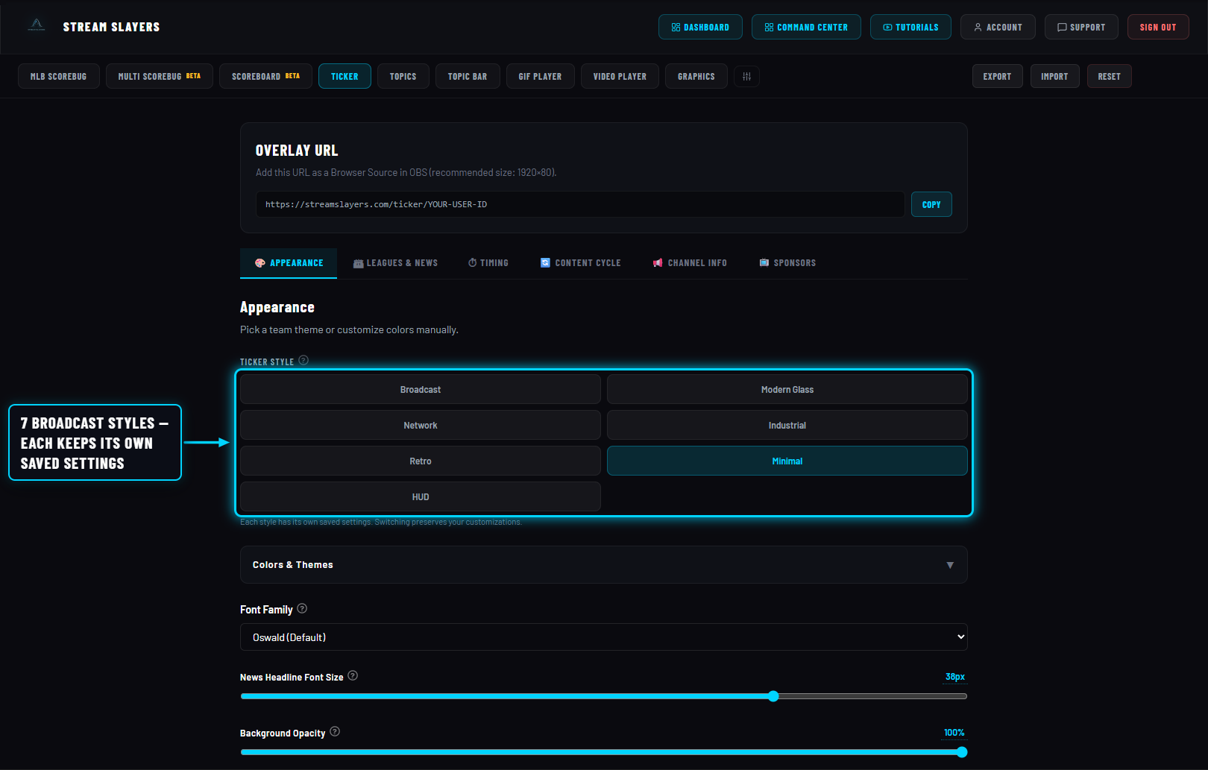Select the Modern Glass ticker style
Screen dimensions: 1208x770
[787, 390]
